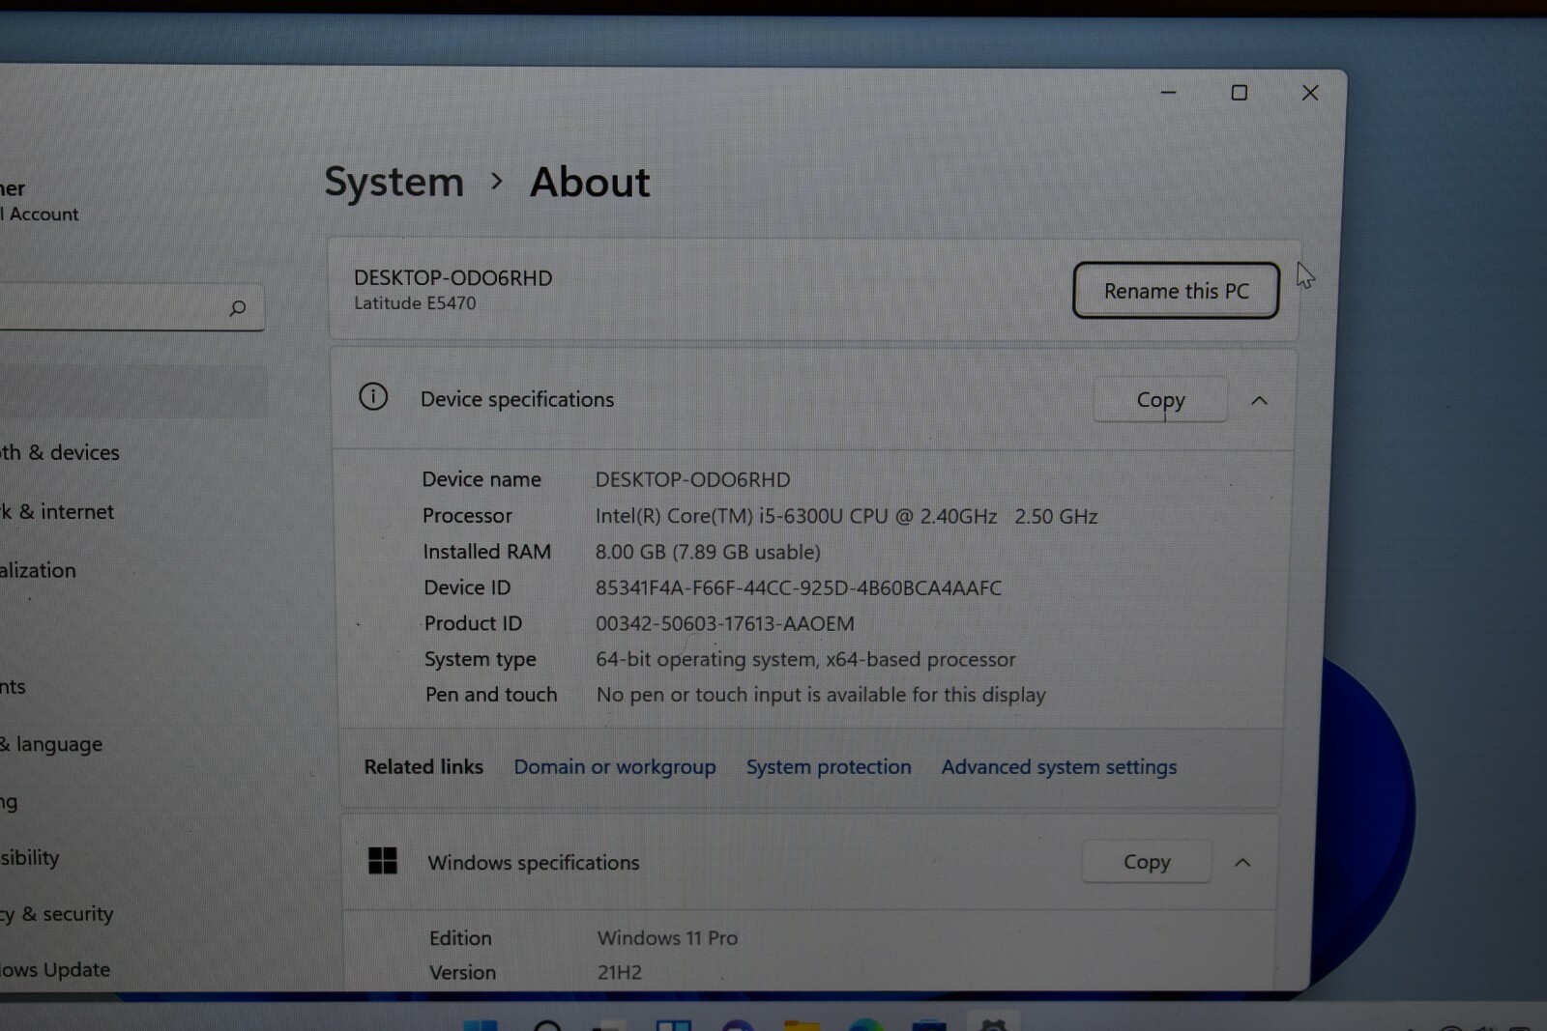This screenshot has height=1031, width=1547.
Task: Click the Device ID value 85341F4A
Action: 798,587
